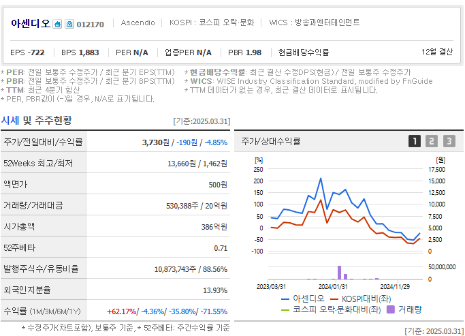
Task: Select PBR value 1.98
Action: pos(253,52)
